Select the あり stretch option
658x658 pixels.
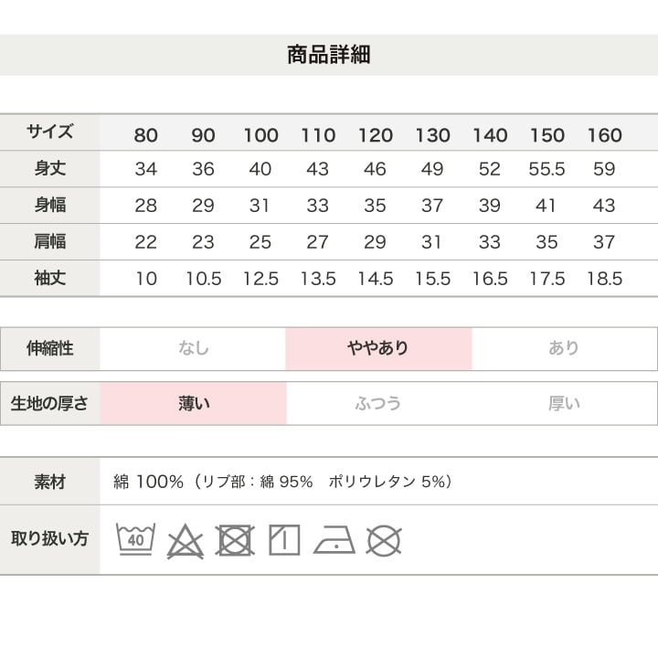coord(564,348)
